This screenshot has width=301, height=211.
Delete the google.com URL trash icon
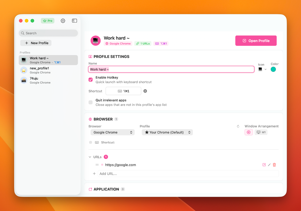point(274,165)
